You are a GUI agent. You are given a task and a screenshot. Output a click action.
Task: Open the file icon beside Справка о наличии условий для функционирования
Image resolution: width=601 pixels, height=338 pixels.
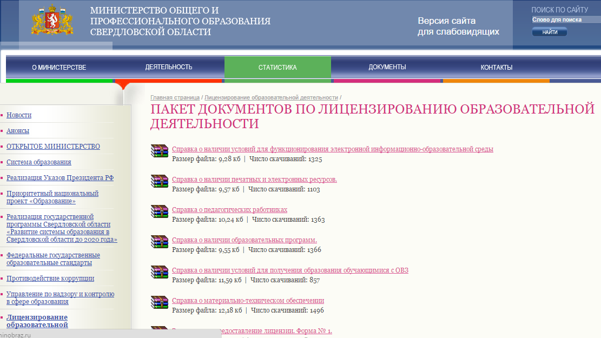pyautogui.click(x=160, y=151)
